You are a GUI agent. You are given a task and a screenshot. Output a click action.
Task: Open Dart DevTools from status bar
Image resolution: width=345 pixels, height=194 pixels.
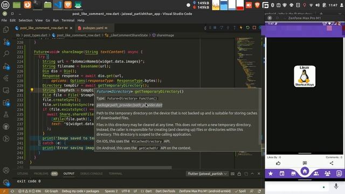coord(165,191)
